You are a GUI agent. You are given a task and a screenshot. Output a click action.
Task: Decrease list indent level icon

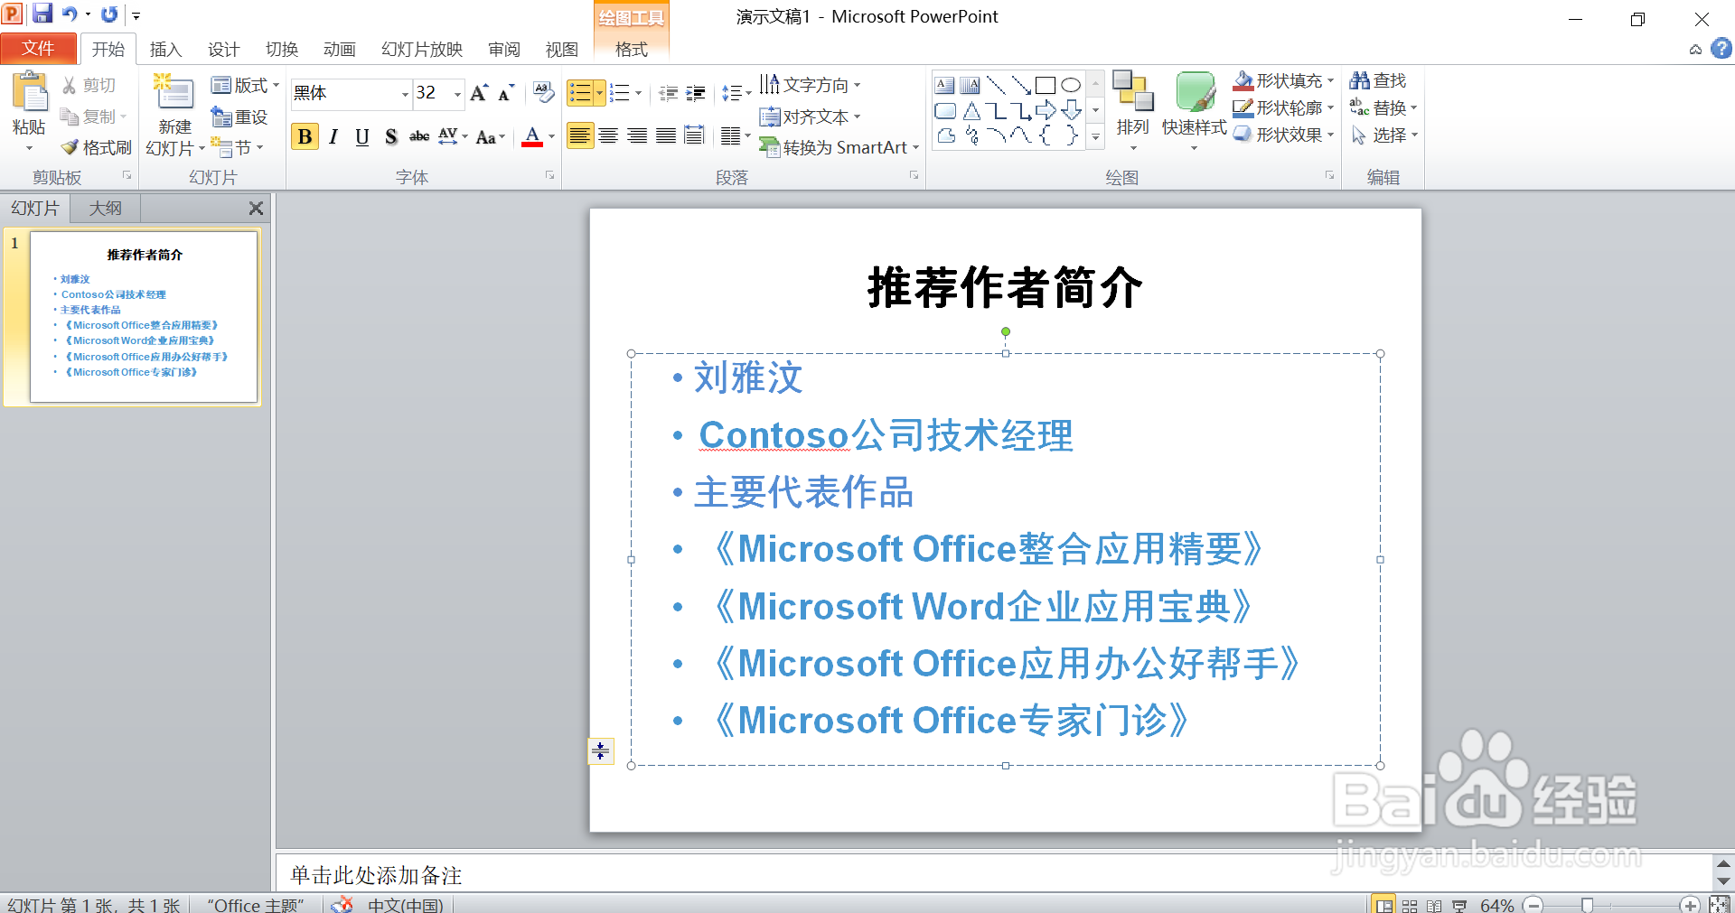(x=669, y=92)
